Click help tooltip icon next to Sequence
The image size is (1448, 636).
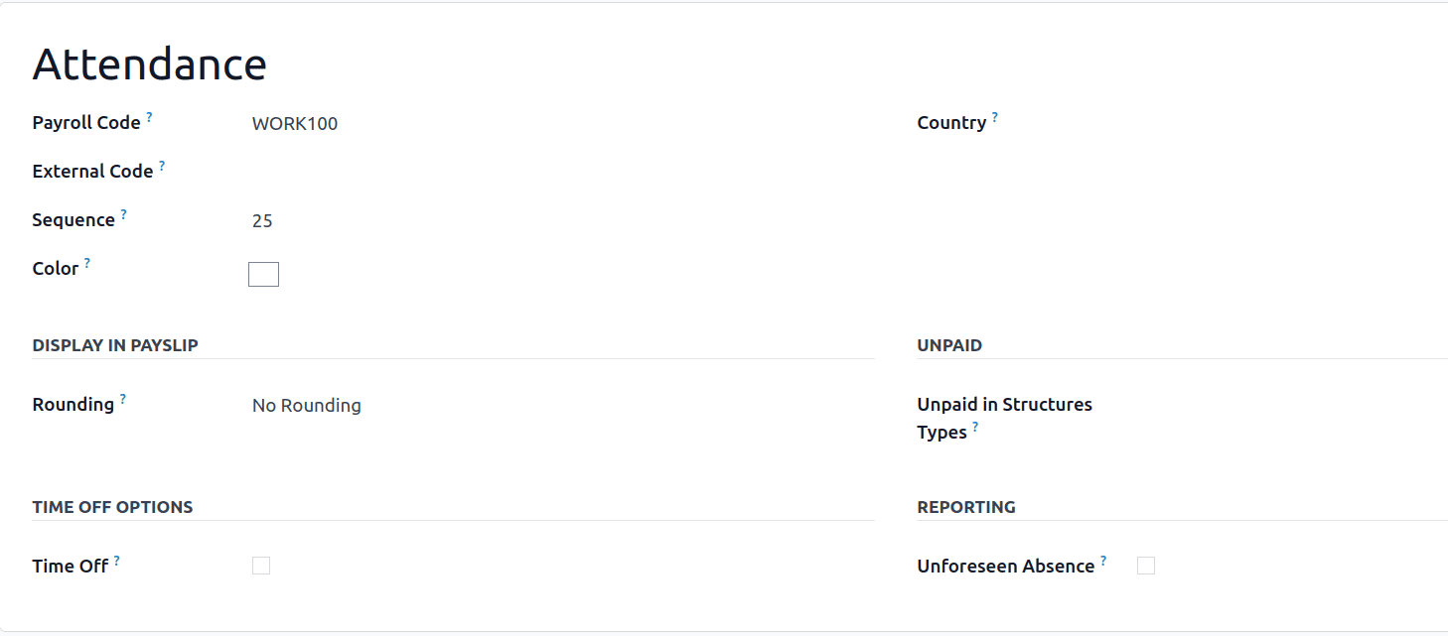124,214
